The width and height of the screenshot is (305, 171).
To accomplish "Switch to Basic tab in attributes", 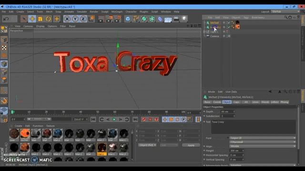I will tap(207, 102).
